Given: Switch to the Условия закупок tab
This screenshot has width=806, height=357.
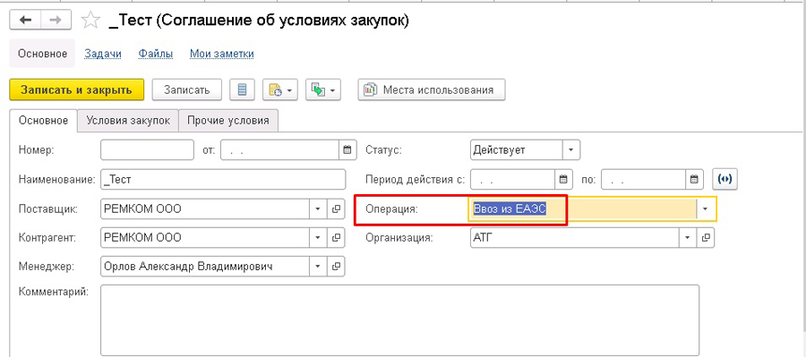Looking at the screenshot, I should coord(128,121).
